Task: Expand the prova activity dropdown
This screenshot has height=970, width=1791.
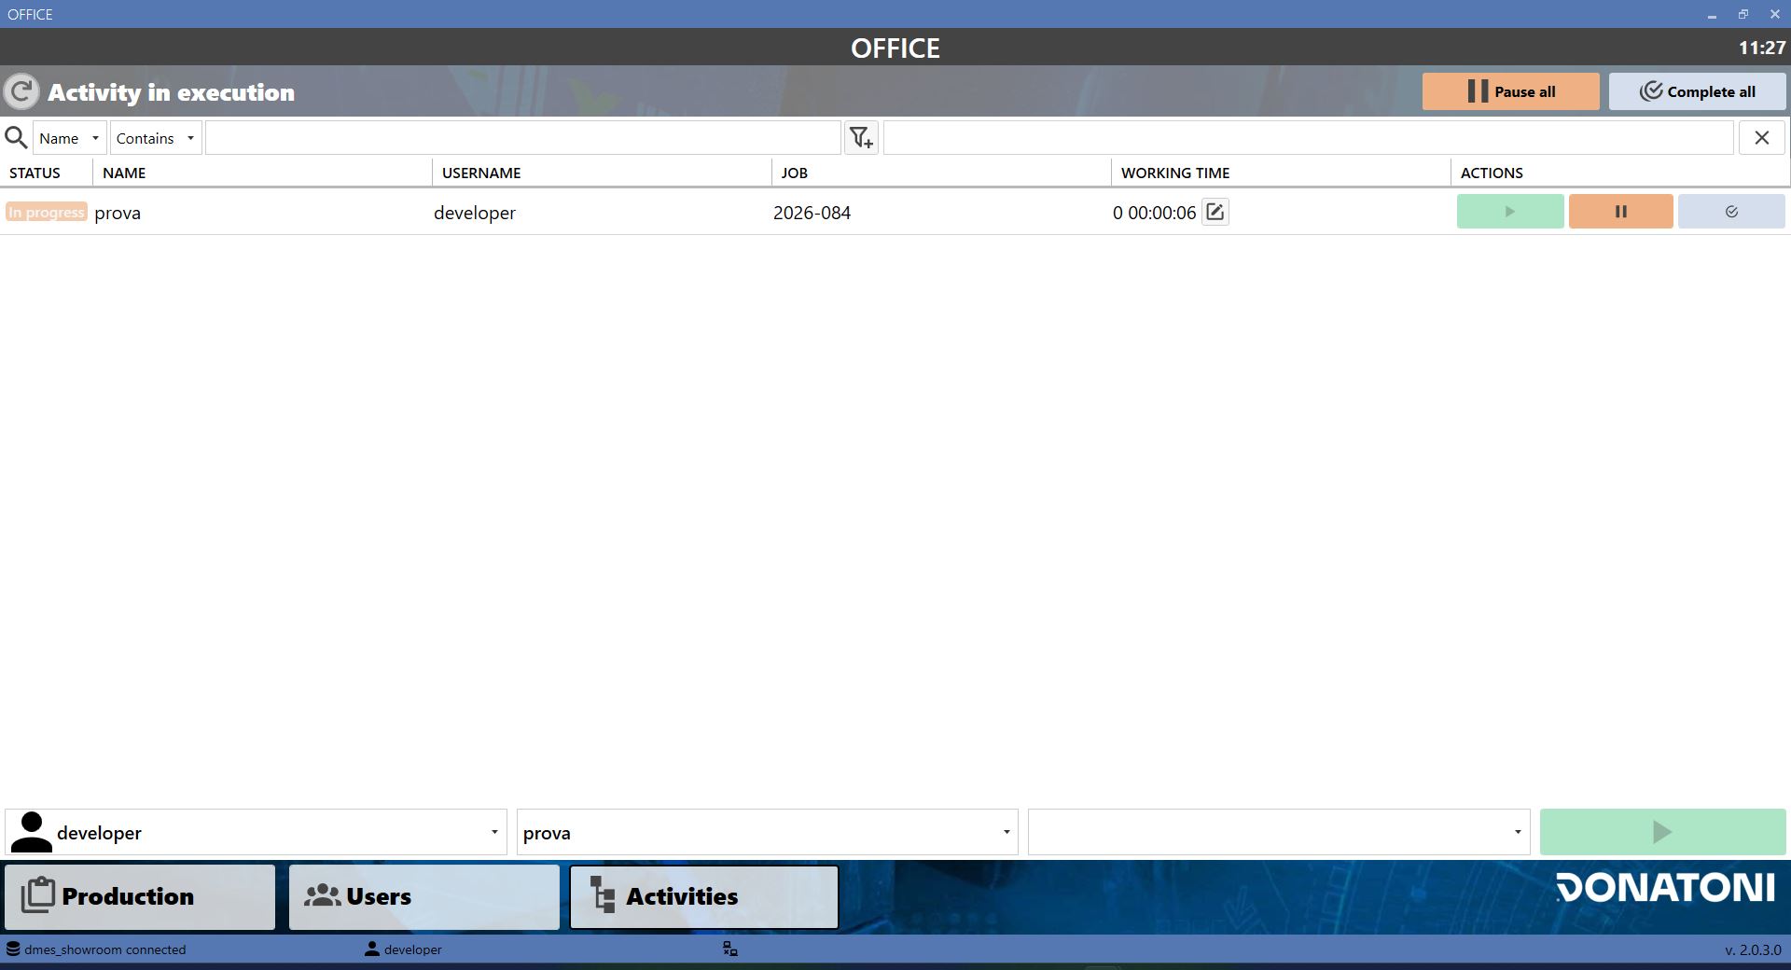Action: [767, 832]
